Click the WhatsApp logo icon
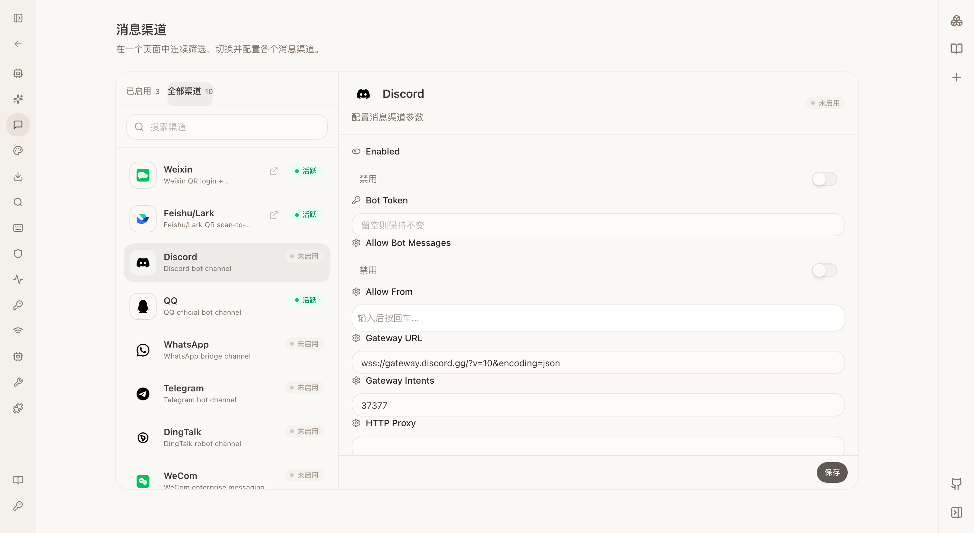Screen dimensions: 974x533 [143, 350]
